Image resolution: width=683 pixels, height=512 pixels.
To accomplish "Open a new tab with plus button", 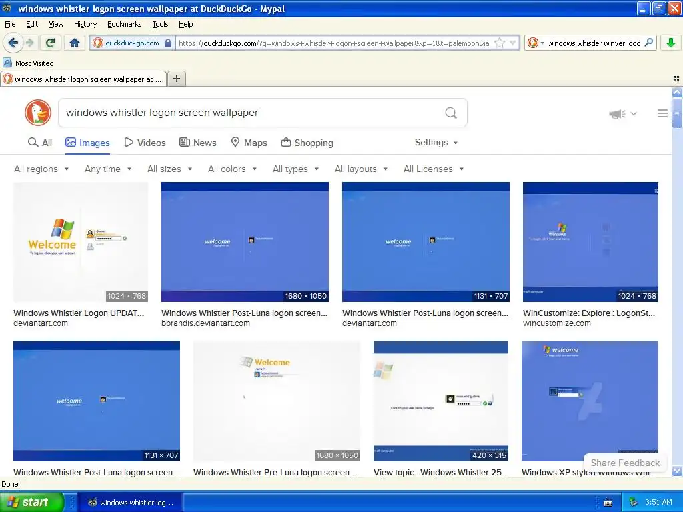I will point(176,79).
